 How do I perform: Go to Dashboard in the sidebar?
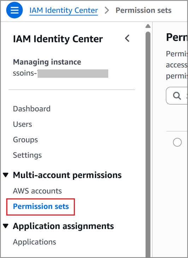click(x=32, y=109)
